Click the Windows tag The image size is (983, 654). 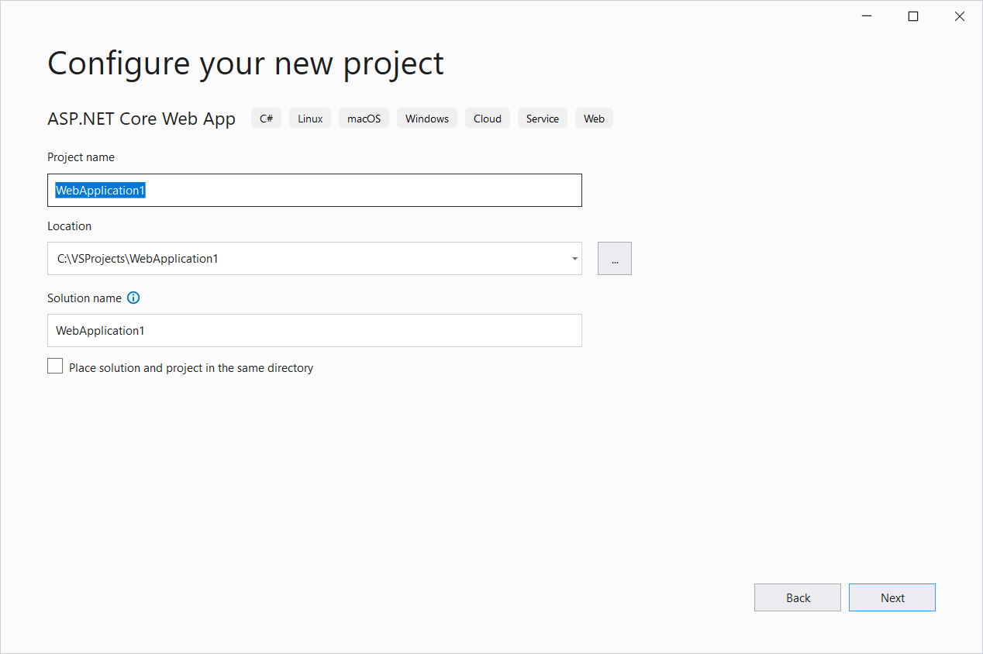click(427, 119)
